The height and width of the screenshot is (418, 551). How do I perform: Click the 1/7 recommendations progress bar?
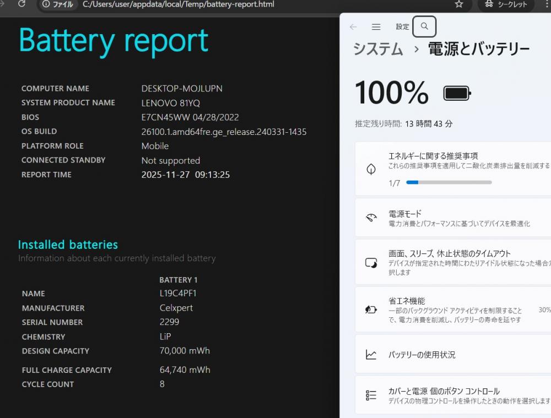point(449,182)
